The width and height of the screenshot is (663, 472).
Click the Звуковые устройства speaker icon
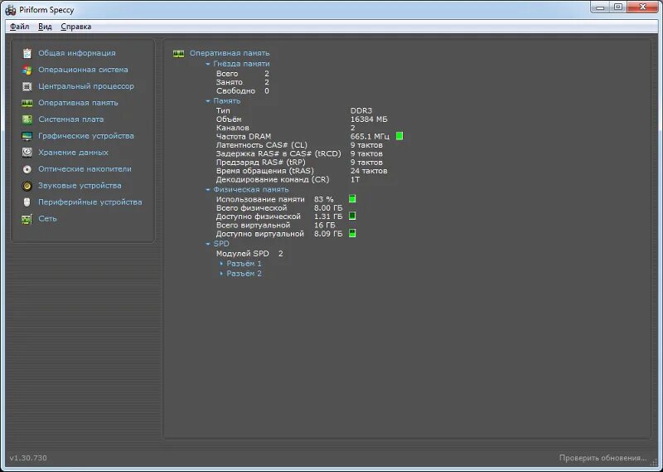click(x=27, y=186)
